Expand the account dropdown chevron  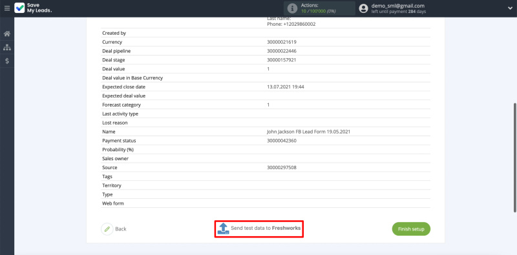[510, 8]
